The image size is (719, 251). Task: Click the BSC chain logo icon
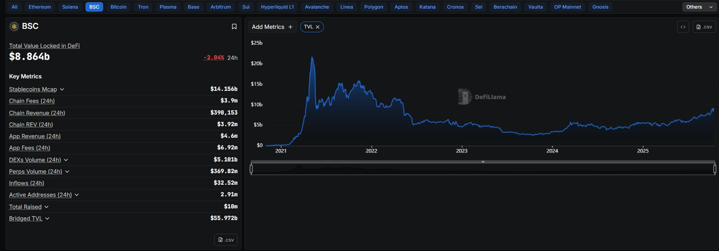[14, 27]
